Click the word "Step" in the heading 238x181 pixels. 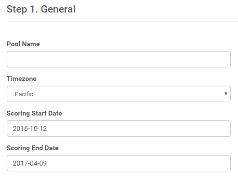point(17,10)
